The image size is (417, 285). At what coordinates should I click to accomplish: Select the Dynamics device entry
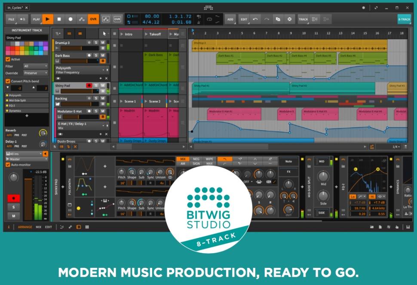tap(27, 110)
